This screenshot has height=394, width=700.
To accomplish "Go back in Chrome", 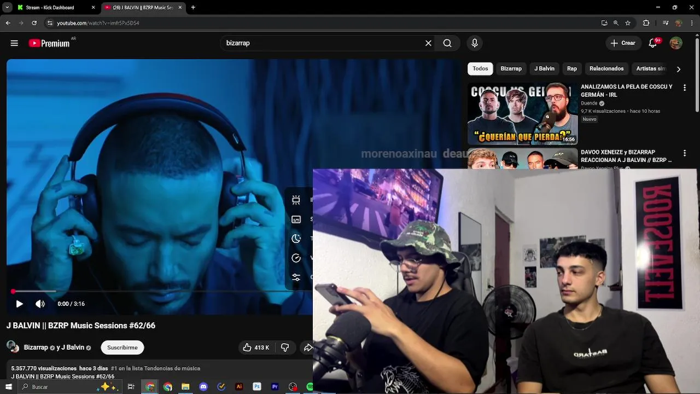I will point(8,23).
